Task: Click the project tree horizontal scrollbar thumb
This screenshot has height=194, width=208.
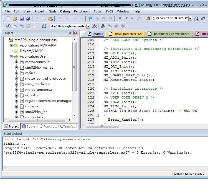Action: pyautogui.click(x=37, y=120)
